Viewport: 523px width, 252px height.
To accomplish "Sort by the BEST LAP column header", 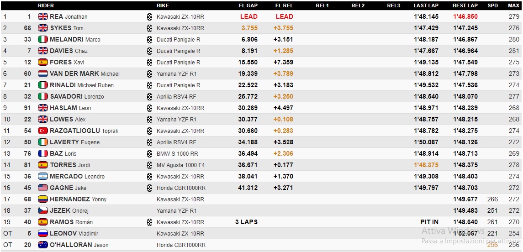I will (x=465, y=5).
